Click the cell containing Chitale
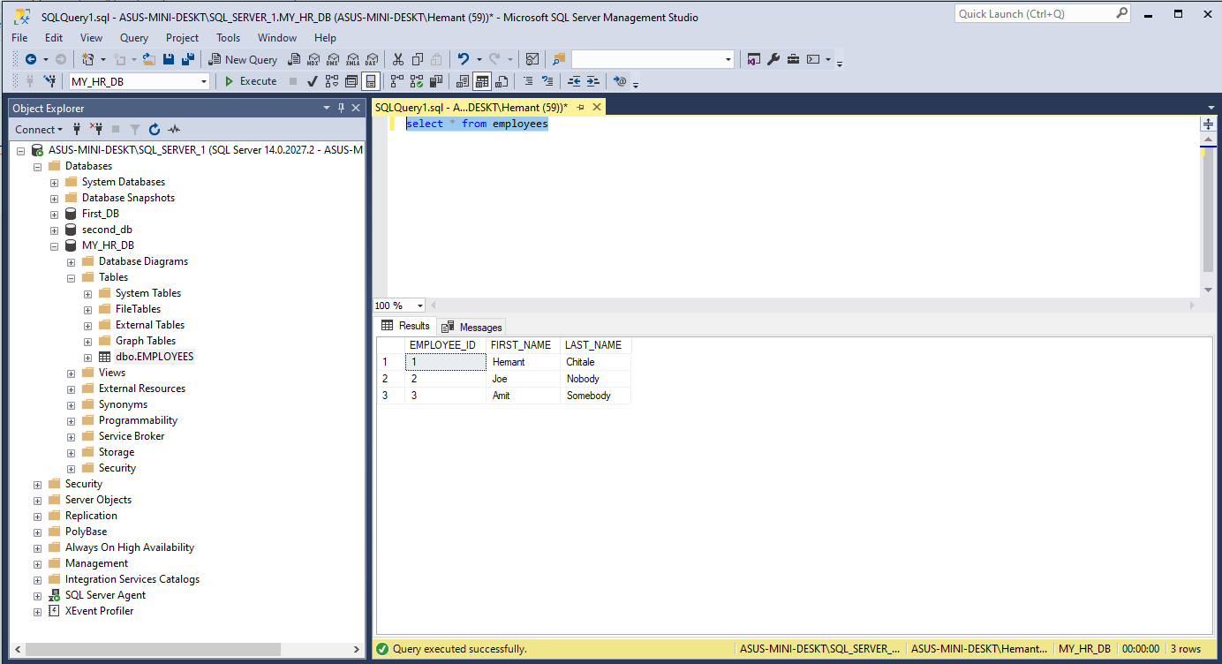 point(595,362)
